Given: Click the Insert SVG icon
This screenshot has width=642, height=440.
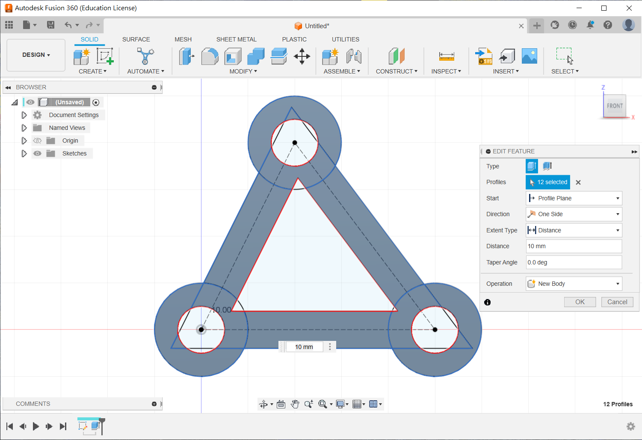Looking at the screenshot, I should 485,56.
